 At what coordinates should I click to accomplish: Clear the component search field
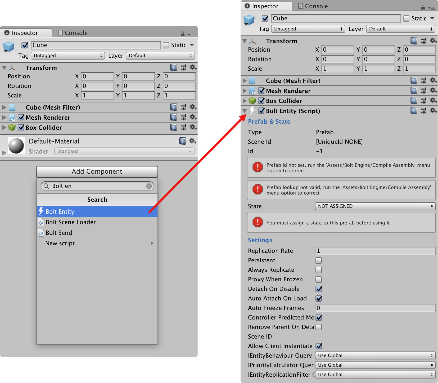pos(149,186)
